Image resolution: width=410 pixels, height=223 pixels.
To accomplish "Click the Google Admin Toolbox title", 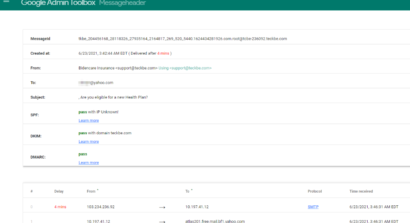I will click(x=58, y=3).
